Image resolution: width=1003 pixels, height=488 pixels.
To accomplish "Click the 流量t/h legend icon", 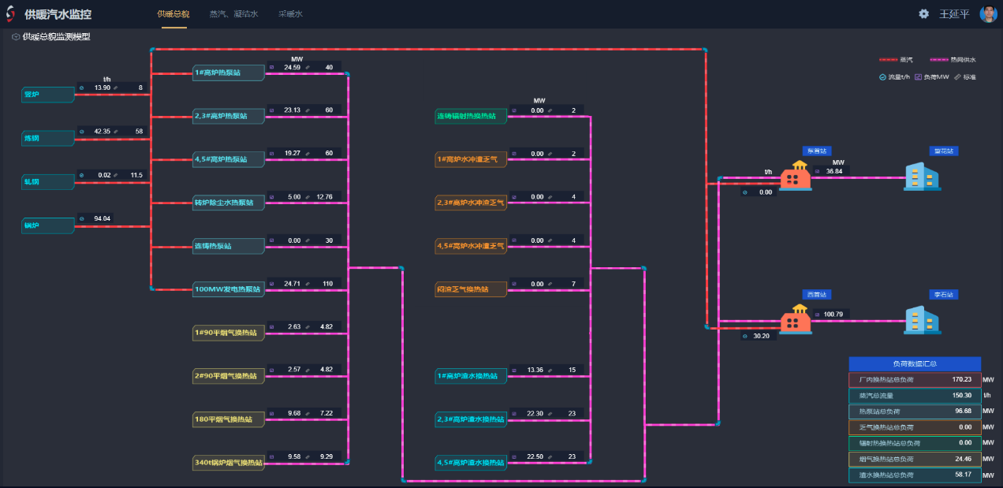I will pyautogui.click(x=882, y=77).
